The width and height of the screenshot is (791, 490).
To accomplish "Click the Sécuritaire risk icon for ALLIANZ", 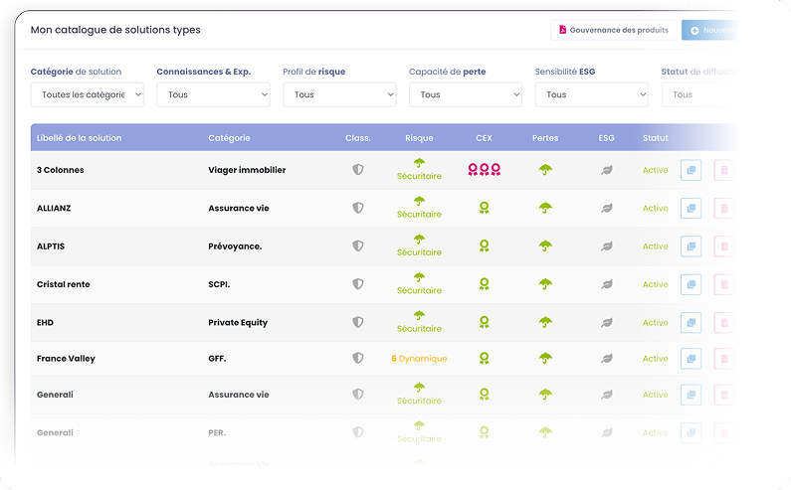I will [x=419, y=208].
